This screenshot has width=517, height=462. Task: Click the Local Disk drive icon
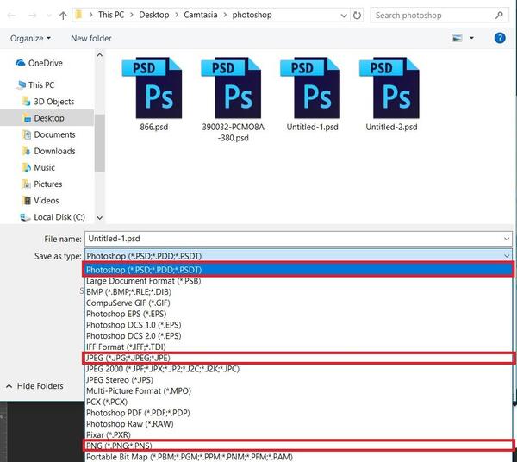pos(25,217)
